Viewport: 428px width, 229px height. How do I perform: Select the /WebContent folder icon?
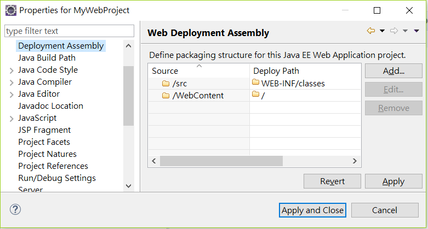[x=166, y=95]
